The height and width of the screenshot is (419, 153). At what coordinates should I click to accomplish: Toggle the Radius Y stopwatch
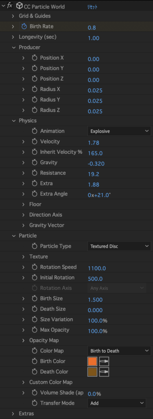click(35, 100)
